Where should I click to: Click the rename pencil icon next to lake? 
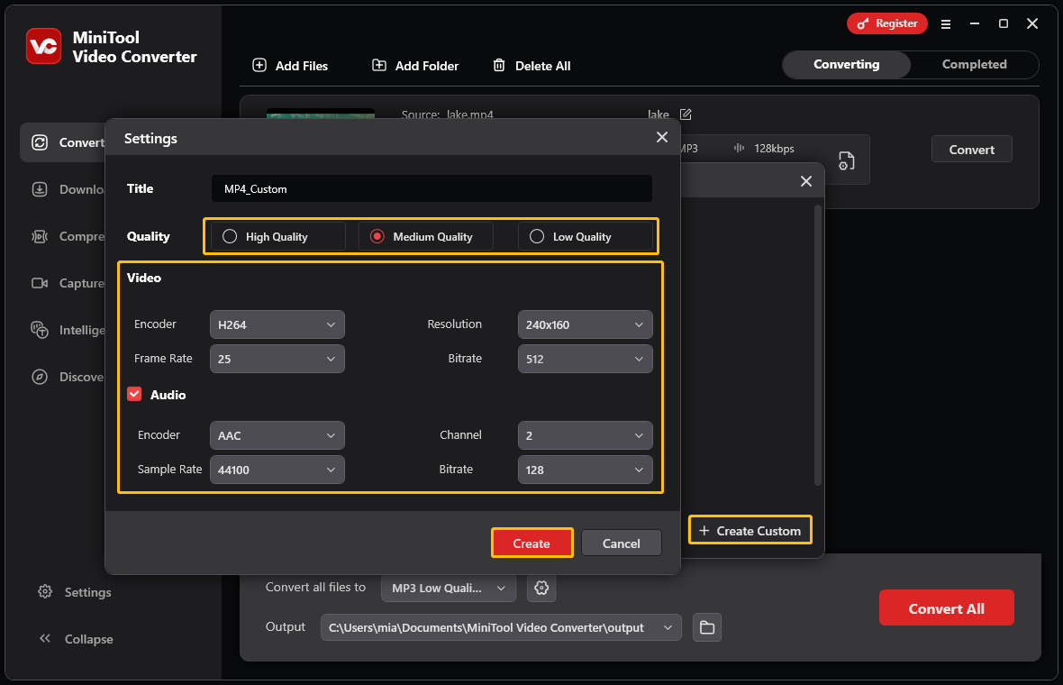pyautogui.click(x=686, y=114)
